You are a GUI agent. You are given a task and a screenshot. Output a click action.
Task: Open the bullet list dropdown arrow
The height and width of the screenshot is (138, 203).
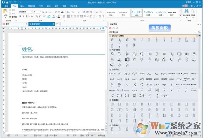point(71,12)
